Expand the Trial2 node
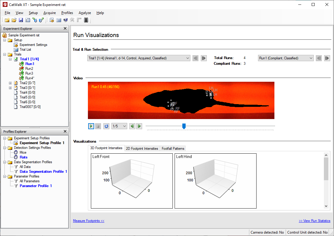The height and width of the screenshot is (236, 334). click(x=10, y=83)
